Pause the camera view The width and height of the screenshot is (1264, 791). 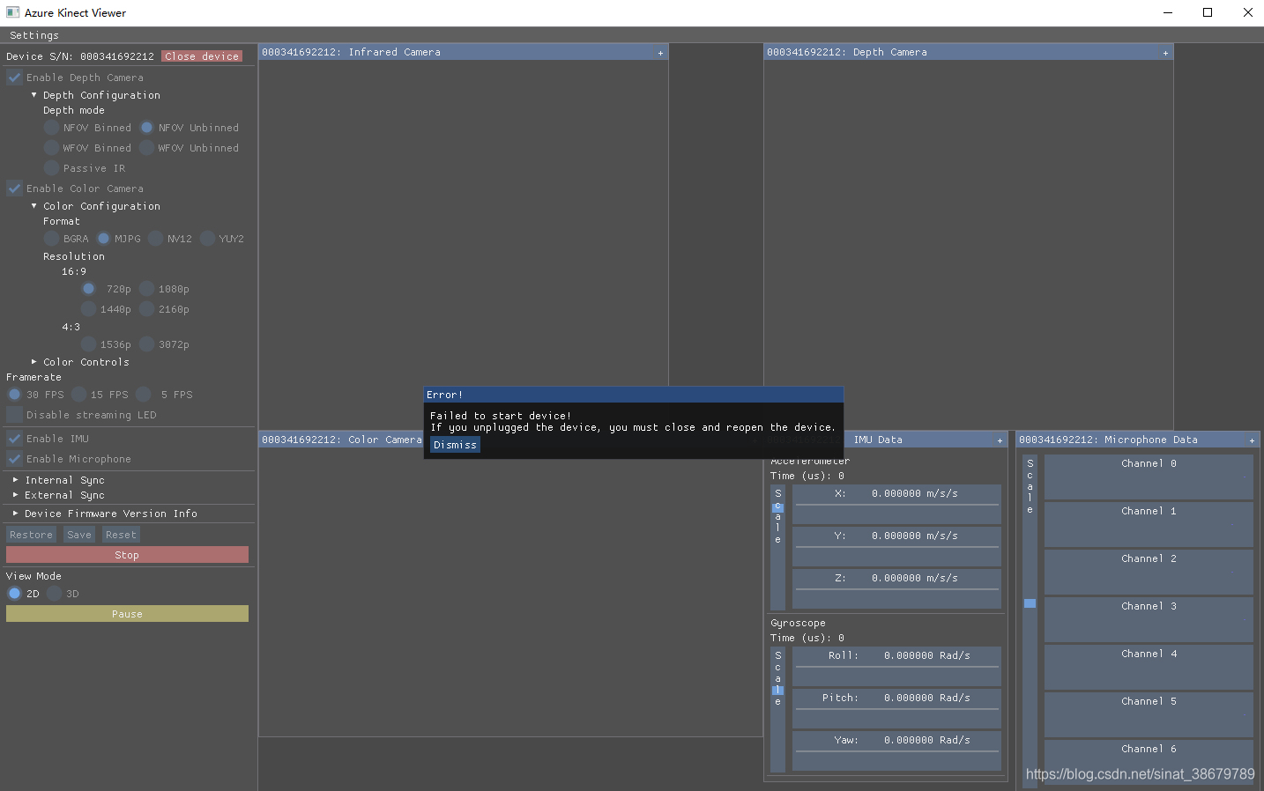[127, 614]
